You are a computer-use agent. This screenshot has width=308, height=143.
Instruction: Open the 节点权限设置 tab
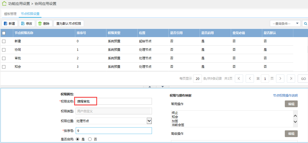(x=30, y=14)
